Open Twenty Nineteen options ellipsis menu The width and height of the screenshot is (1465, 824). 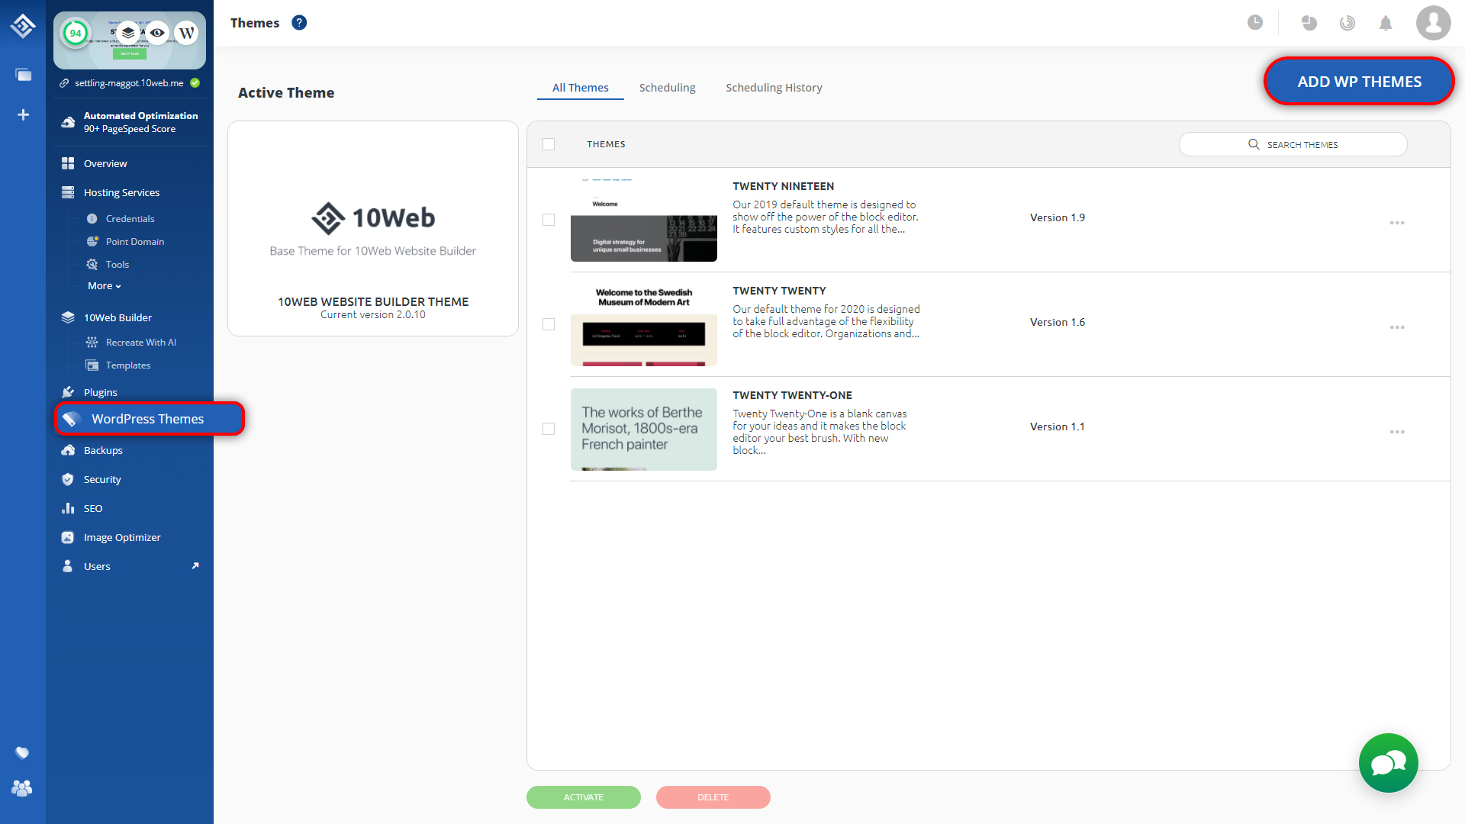1397,223
